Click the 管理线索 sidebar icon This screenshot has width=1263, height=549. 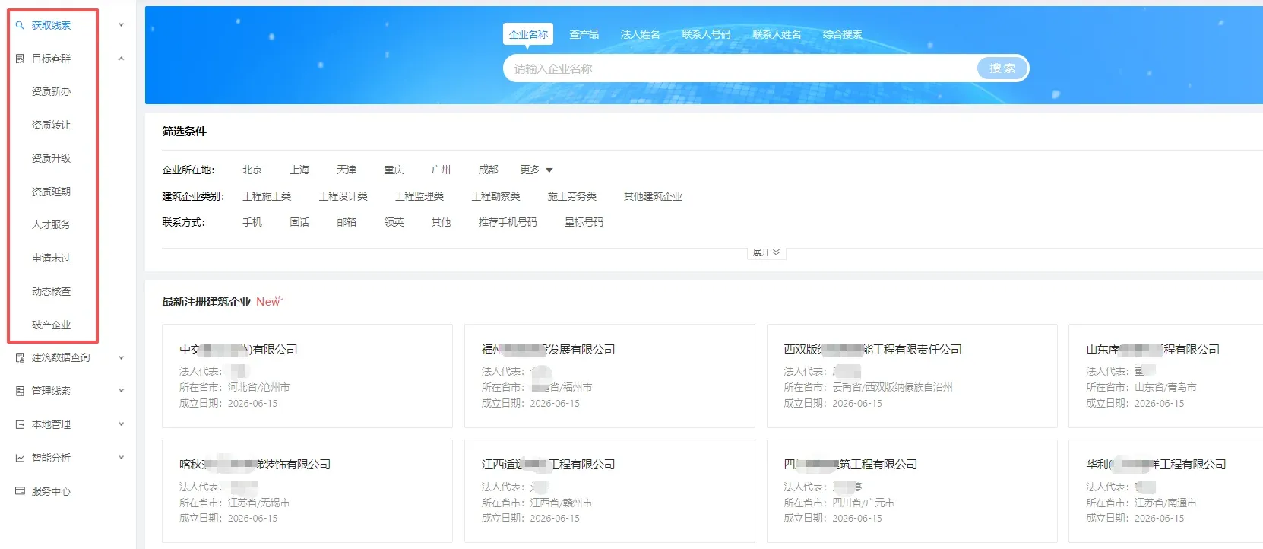pyautogui.click(x=21, y=391)
